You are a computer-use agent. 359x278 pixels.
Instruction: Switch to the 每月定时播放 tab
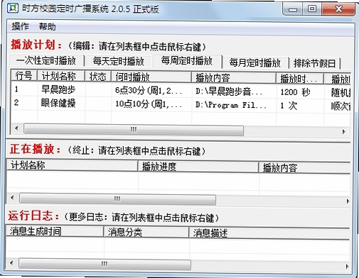254,63
